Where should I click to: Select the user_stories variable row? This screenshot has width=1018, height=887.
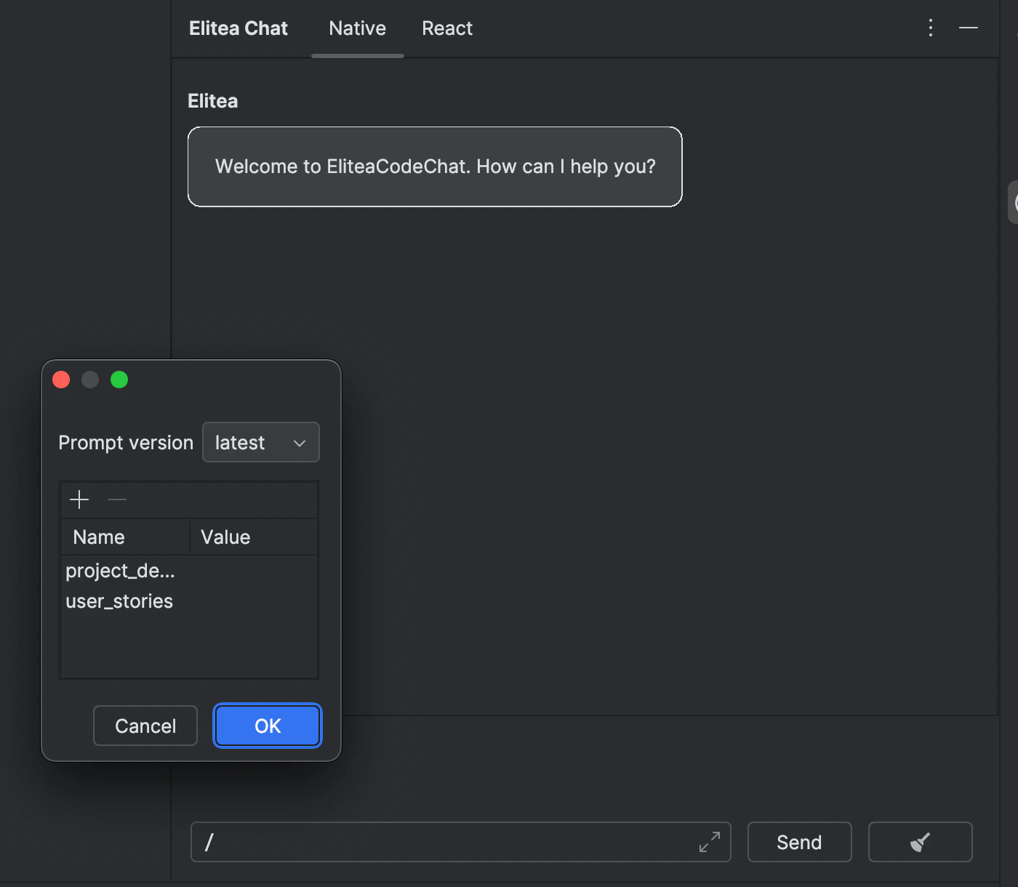coord(189,601)
